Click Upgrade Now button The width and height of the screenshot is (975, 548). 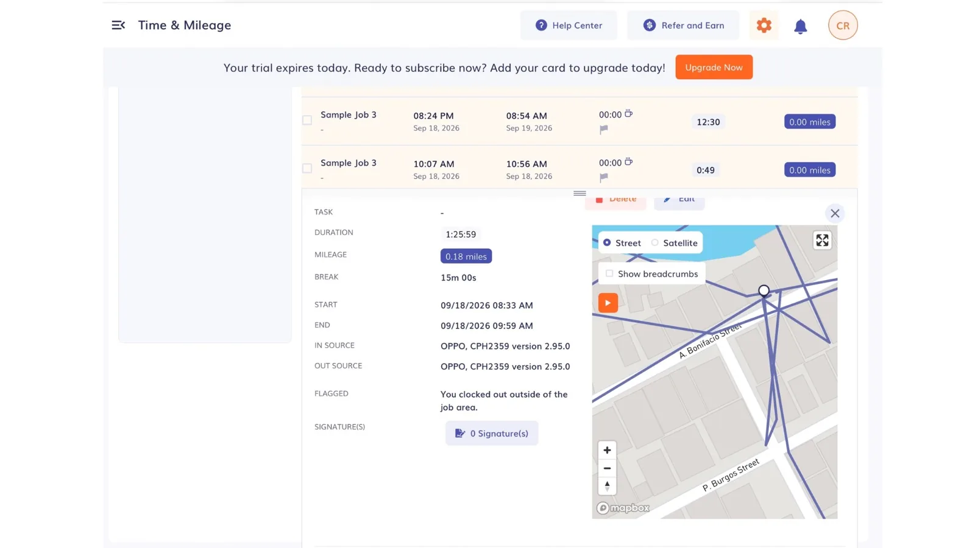[714, 67]
